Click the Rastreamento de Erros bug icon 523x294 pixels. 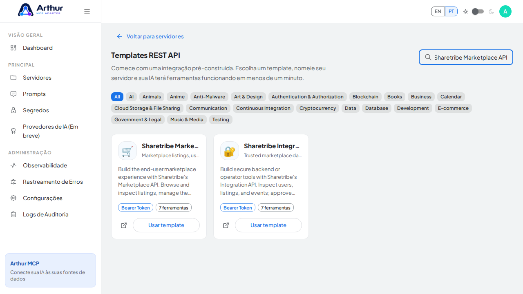(13, 182)
